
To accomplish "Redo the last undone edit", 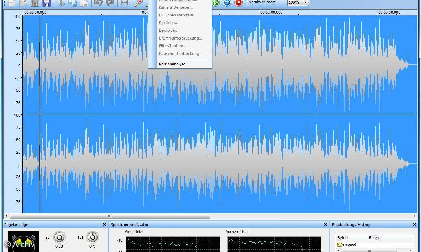I will click(x=110, y=3).
